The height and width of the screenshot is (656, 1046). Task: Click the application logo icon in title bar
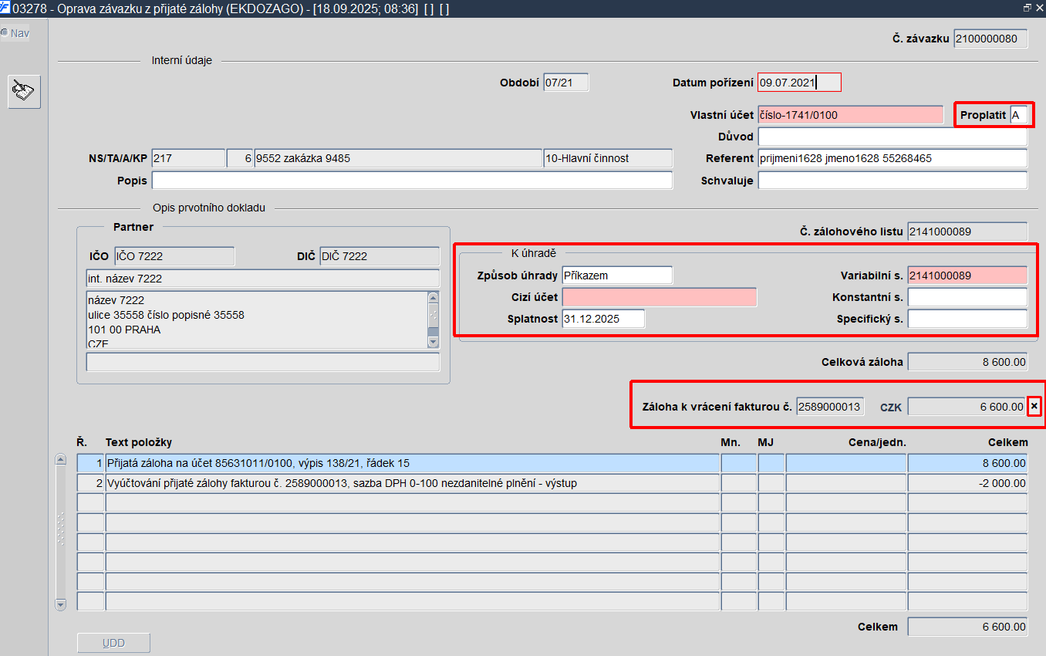click(x=5, y=7)
